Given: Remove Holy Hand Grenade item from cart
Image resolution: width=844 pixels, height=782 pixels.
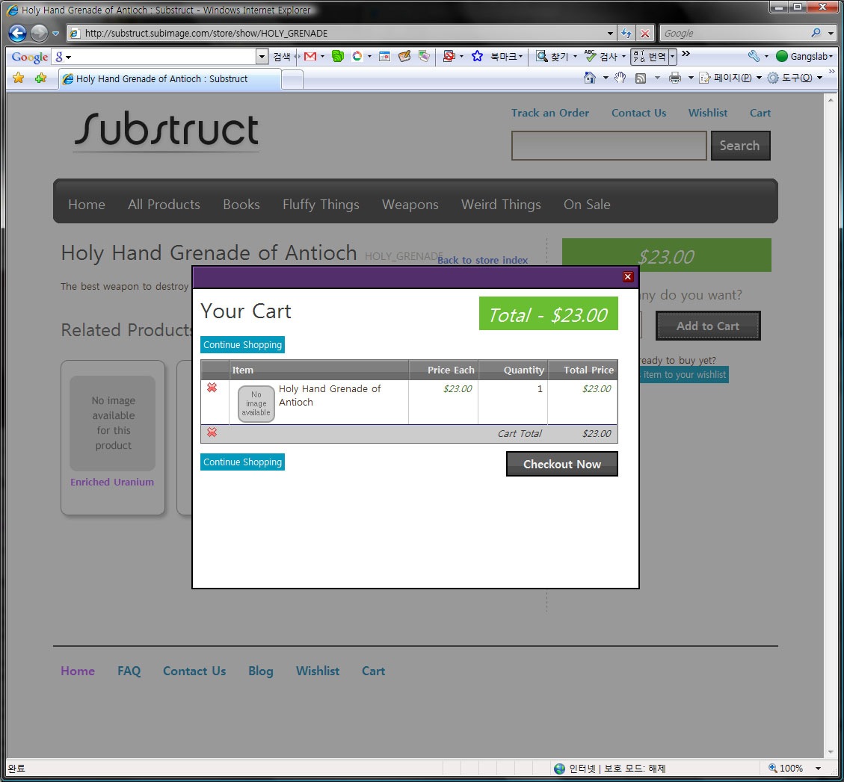Looking at the screenshot, I should [212, 388].
